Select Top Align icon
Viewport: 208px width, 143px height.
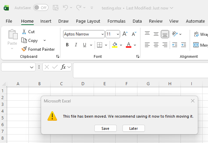pyautogui.click(x=147, y=34)
